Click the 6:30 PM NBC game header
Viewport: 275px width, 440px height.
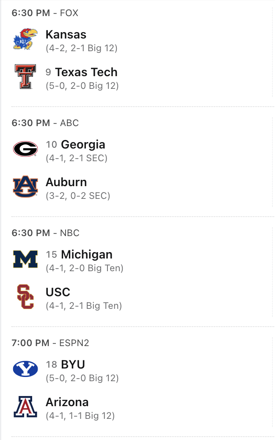[45, 233]
